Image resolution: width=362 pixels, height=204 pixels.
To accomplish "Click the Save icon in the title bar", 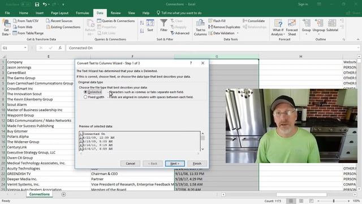I will 37,5.
